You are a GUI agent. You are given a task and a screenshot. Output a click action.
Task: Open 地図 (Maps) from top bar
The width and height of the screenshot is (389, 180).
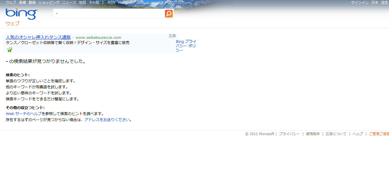coord(82,2)
